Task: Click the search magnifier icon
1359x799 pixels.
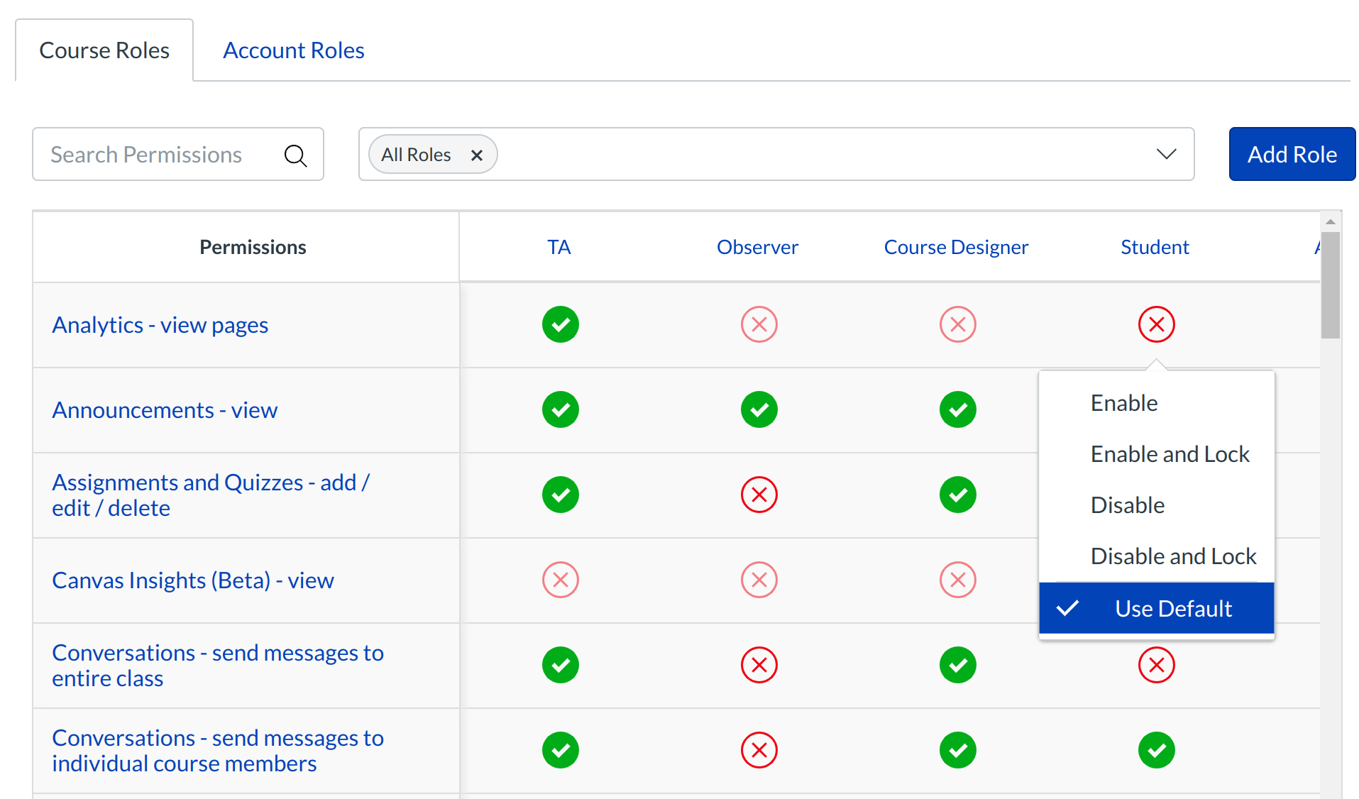Action: pos(295,155)
